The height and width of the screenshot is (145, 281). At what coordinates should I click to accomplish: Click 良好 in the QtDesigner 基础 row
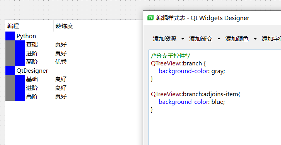pos(61,79)
